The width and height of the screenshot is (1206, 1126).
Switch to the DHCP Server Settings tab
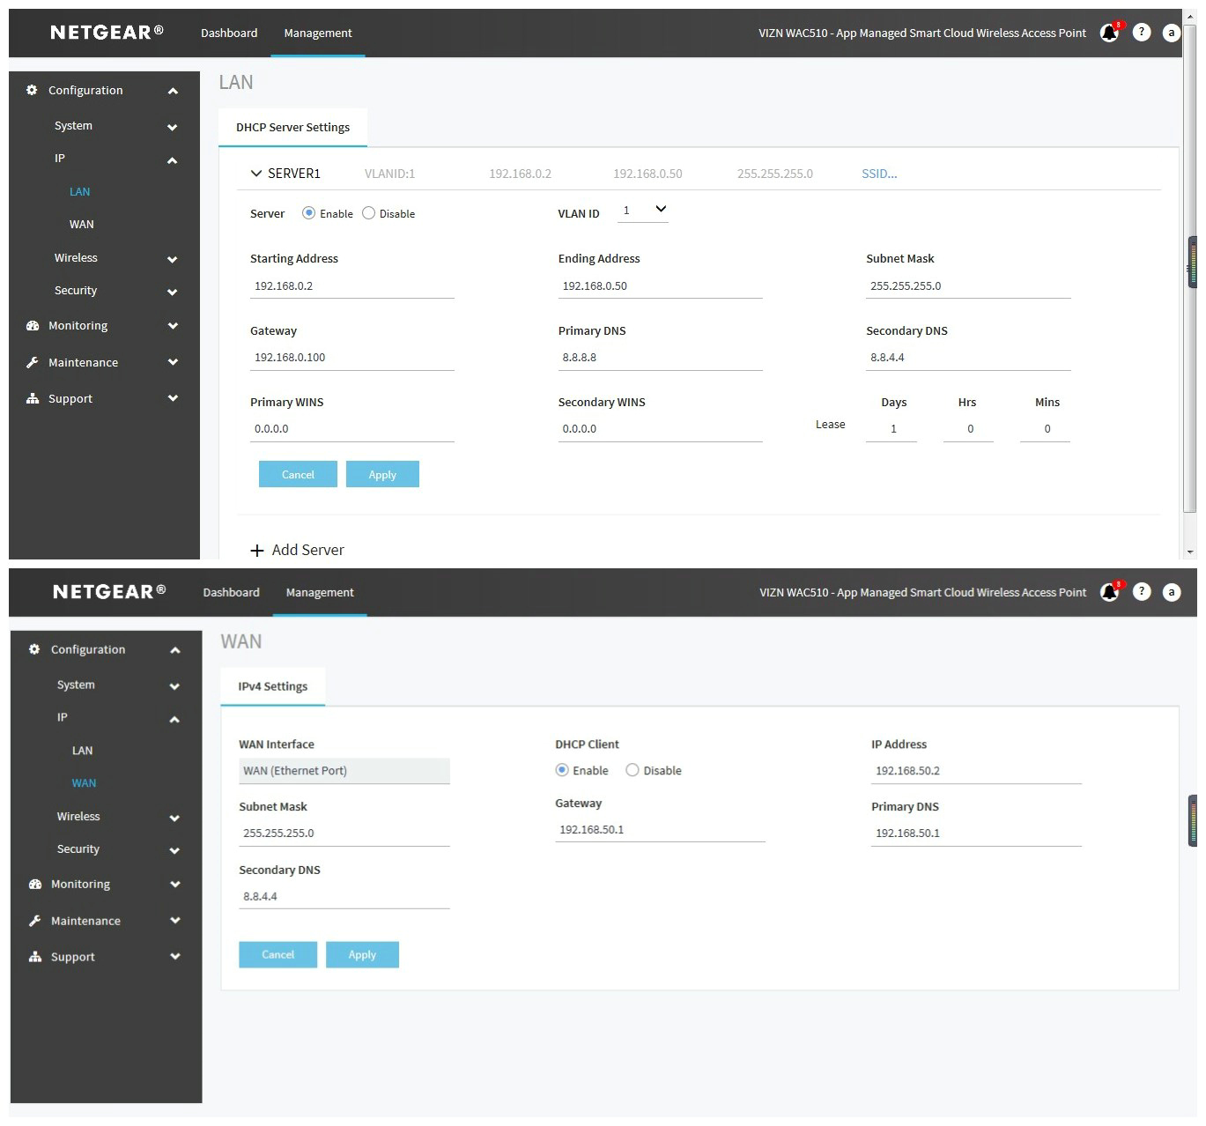[x=292, y=128]
